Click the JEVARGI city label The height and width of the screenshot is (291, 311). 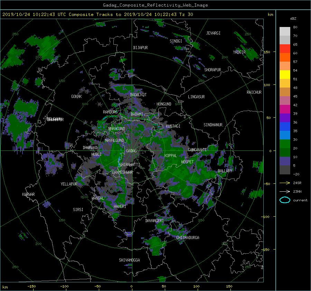pyautogui.click(x=213, y=33)
